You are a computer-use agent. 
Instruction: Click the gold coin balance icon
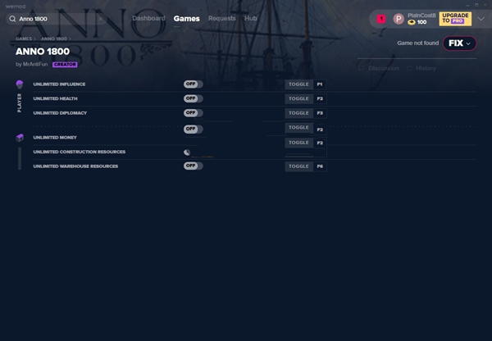pos(412,22)
